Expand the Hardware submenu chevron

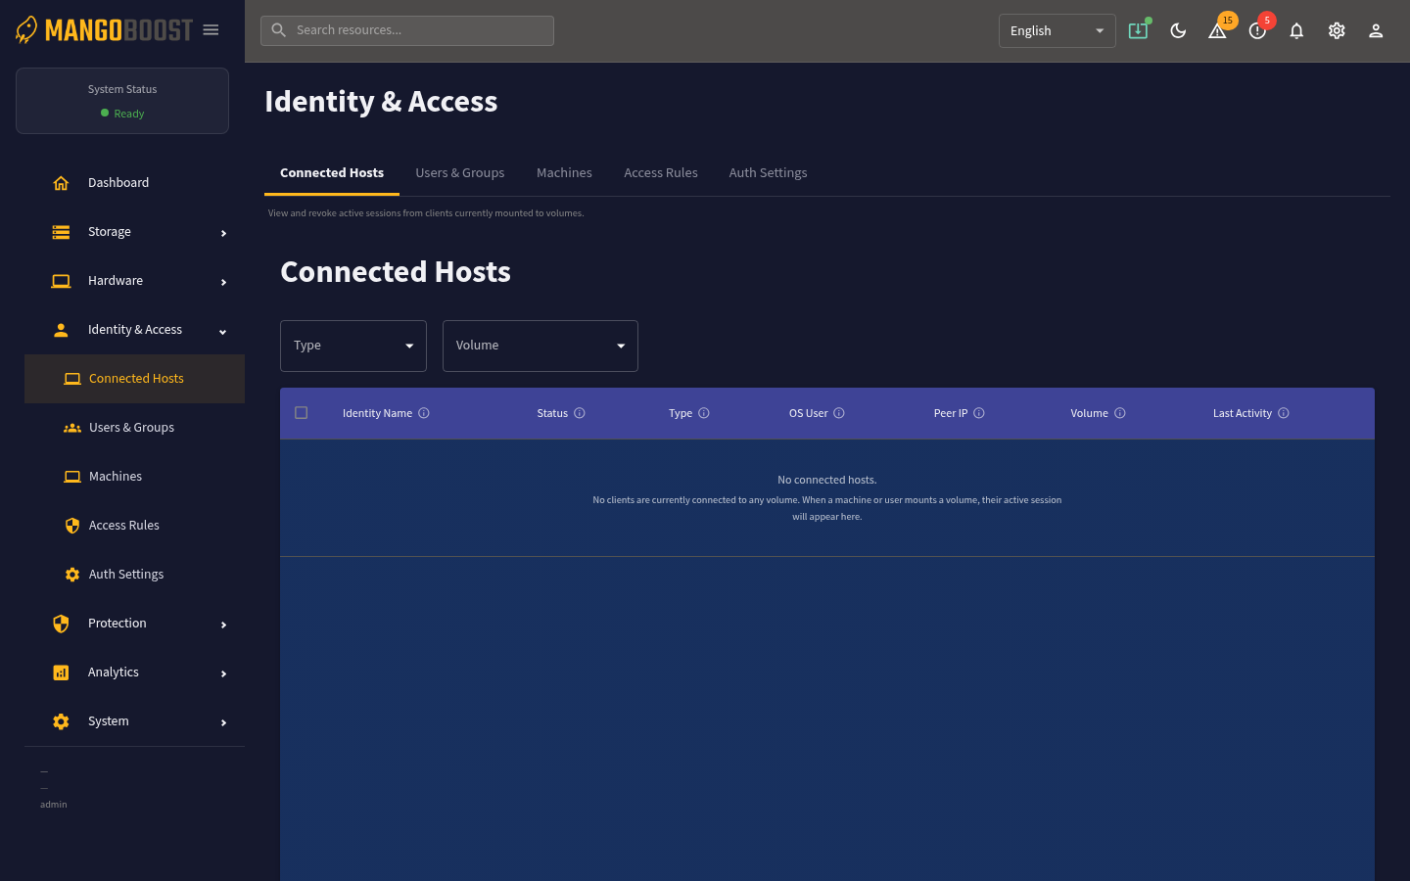coord(223,282)
